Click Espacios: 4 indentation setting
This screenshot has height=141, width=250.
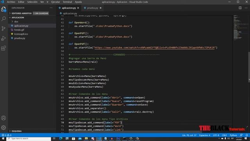tap(205, 135)
